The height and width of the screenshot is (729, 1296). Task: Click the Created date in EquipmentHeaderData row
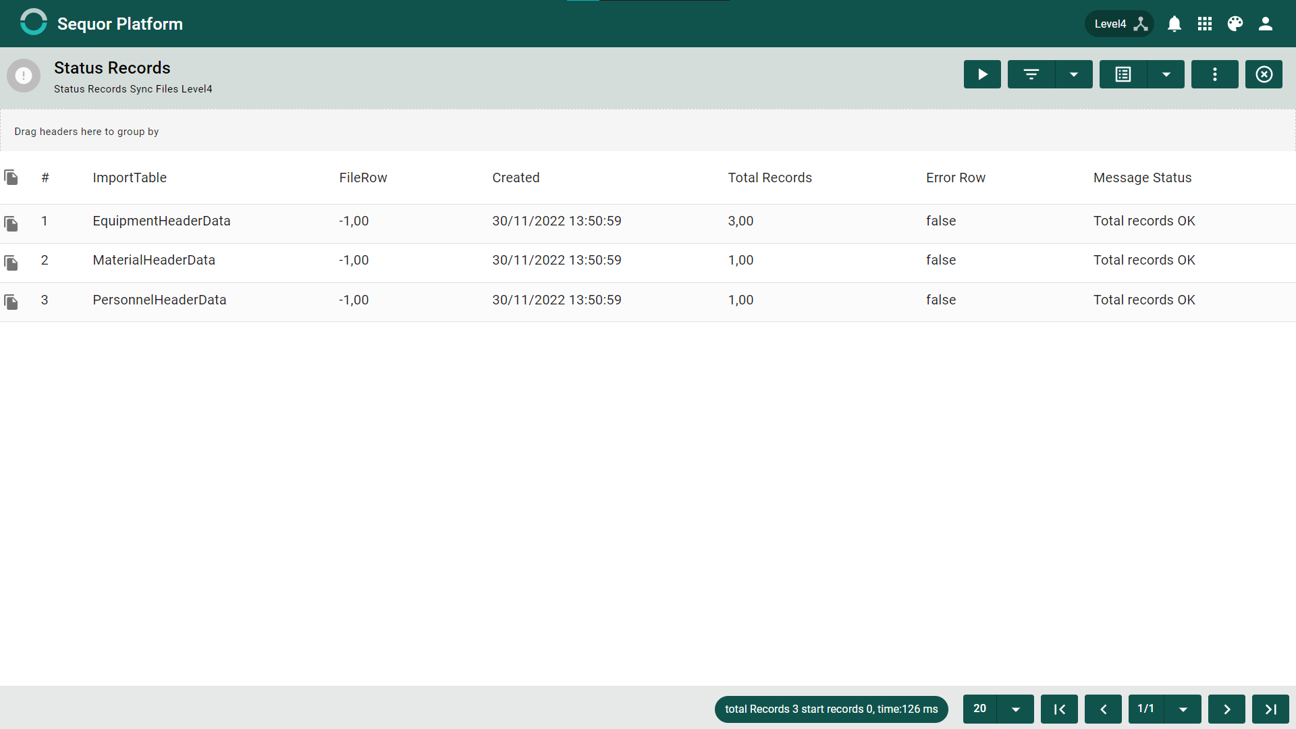click(557, 221)
